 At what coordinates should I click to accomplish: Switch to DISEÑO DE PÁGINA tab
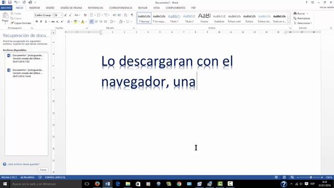[71, 8]
